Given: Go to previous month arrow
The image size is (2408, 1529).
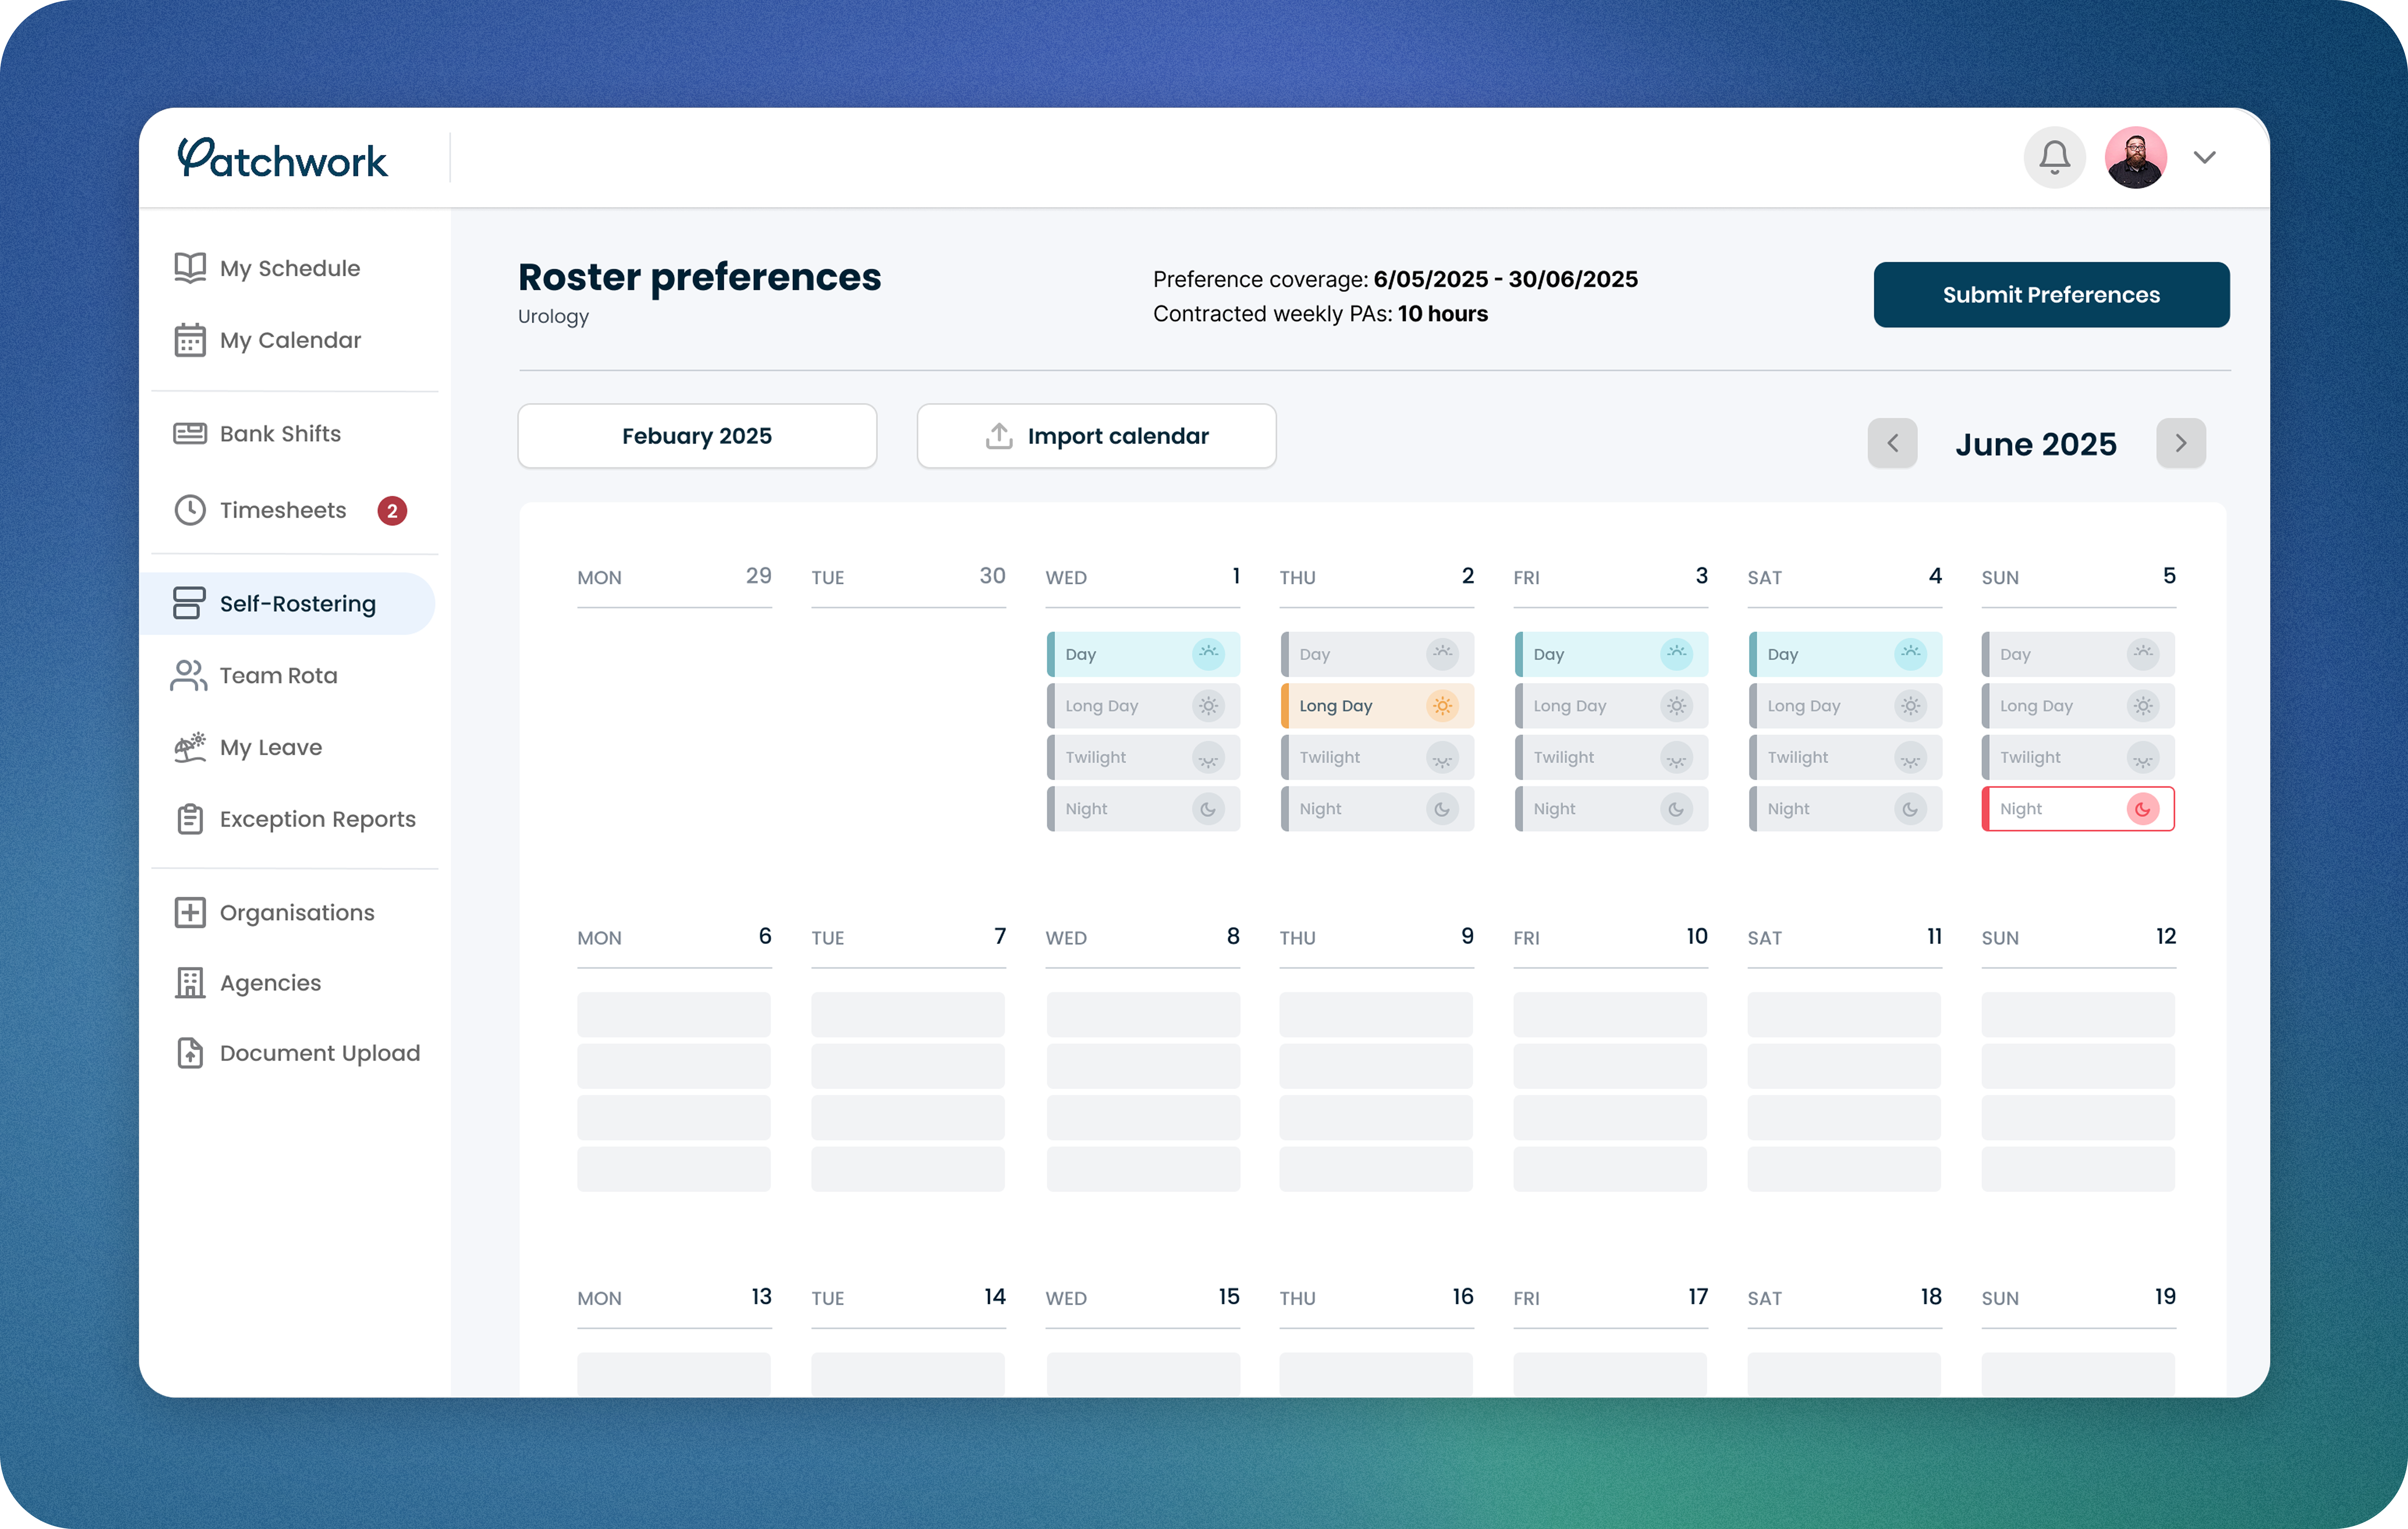Looking at the screenshot, I should pos(1892,443).
